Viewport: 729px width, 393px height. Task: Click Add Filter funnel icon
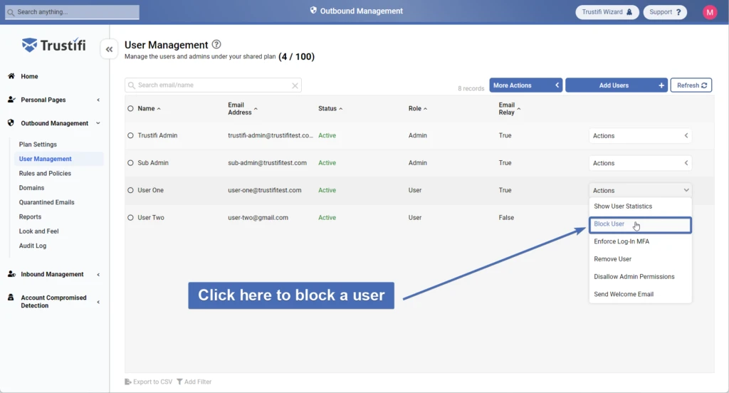[180, 382]
